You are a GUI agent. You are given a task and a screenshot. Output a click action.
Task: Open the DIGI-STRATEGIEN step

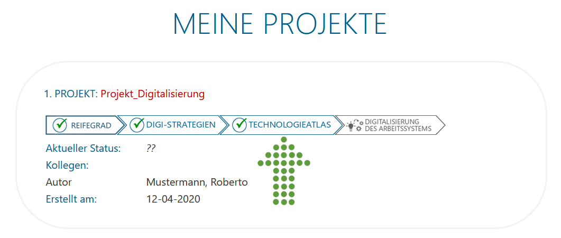(173, 124)
